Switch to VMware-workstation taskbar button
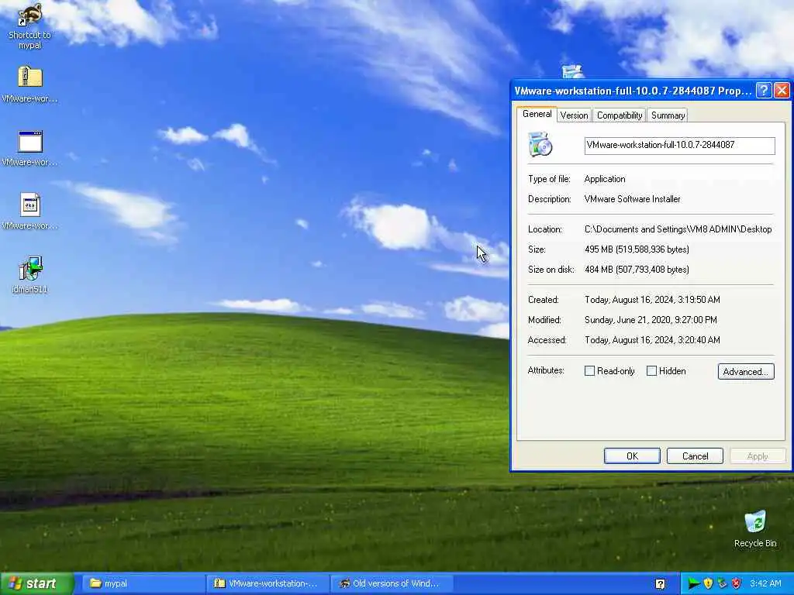Viewport: 794px width, 595px height. 268,583
